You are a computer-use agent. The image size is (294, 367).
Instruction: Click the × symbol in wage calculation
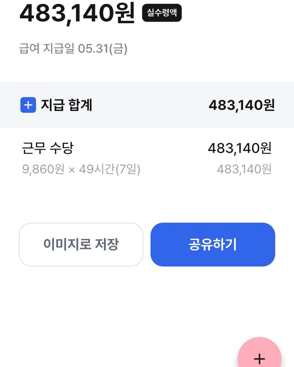(72, 170)
